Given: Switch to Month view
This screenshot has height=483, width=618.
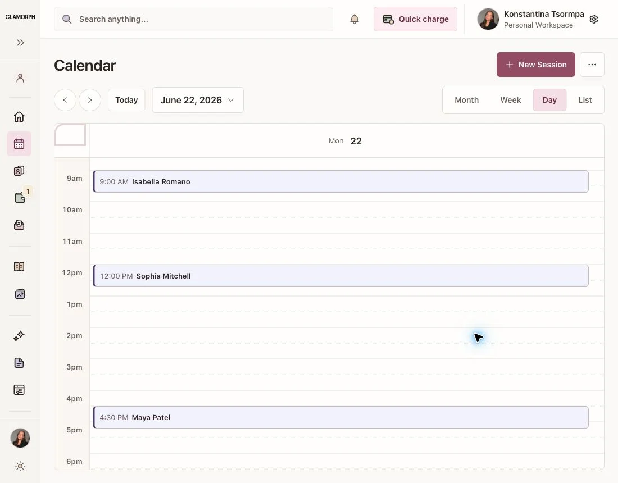Looking at the screenshot, I should (467, 100).
